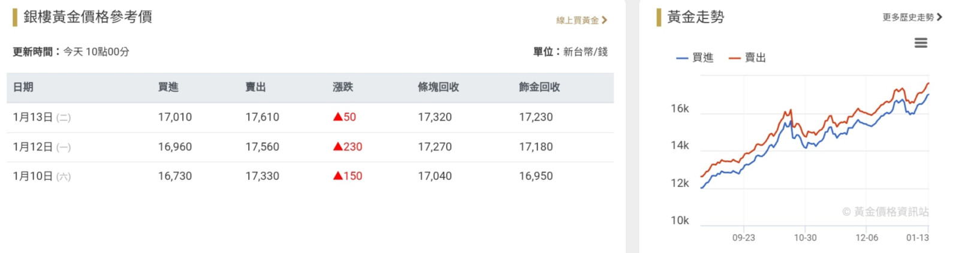The width and height of the screenshot is (959, 253).
Task: Click the red up triangle beside 150
Action: click(x=338, y=176)
